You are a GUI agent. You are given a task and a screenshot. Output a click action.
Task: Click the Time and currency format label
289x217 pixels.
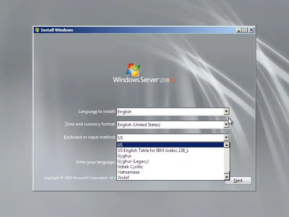coord(90,124)
